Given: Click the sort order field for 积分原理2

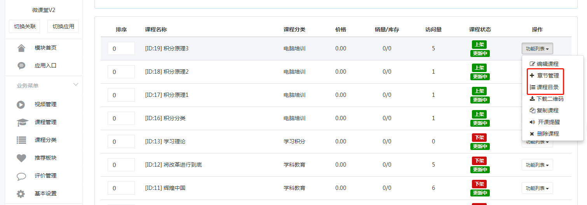Looking at the screenshot, I should [x=121, y=72].
